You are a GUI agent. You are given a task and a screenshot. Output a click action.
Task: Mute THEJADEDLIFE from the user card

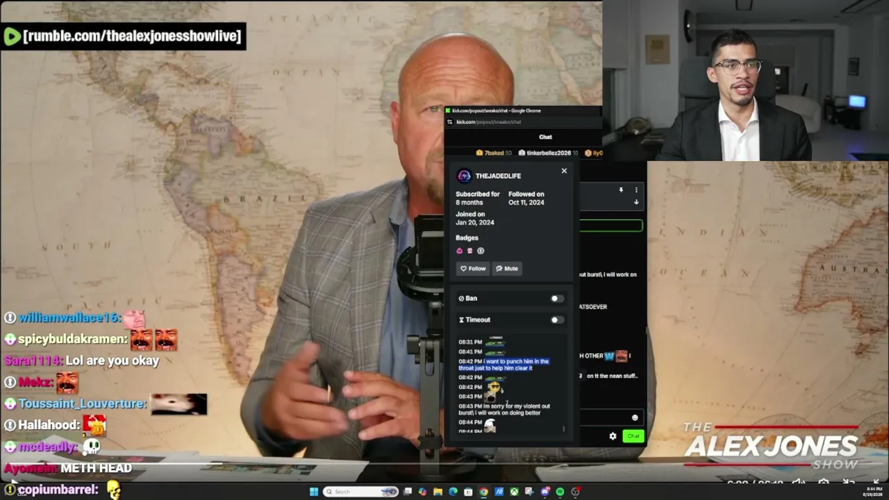point(507,269)
